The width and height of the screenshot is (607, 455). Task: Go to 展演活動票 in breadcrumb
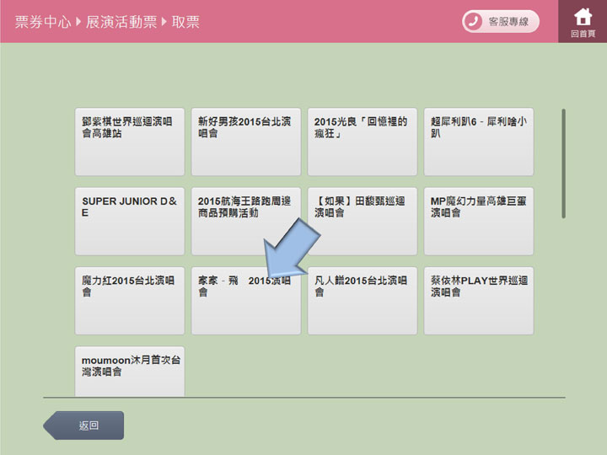(x=121, y=22)
